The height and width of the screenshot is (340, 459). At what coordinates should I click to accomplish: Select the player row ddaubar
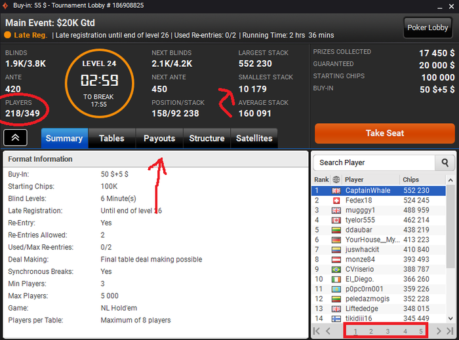(379, 230)
